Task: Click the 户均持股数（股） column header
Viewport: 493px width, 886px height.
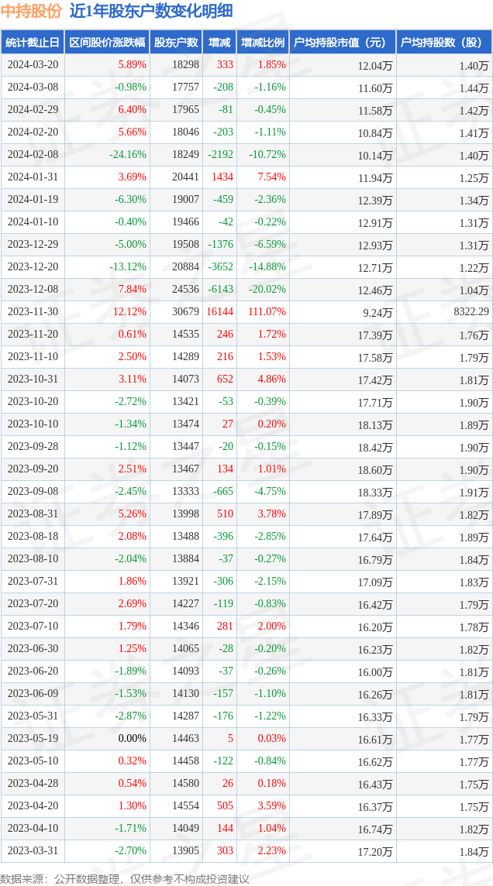Action: pos(444,43)
